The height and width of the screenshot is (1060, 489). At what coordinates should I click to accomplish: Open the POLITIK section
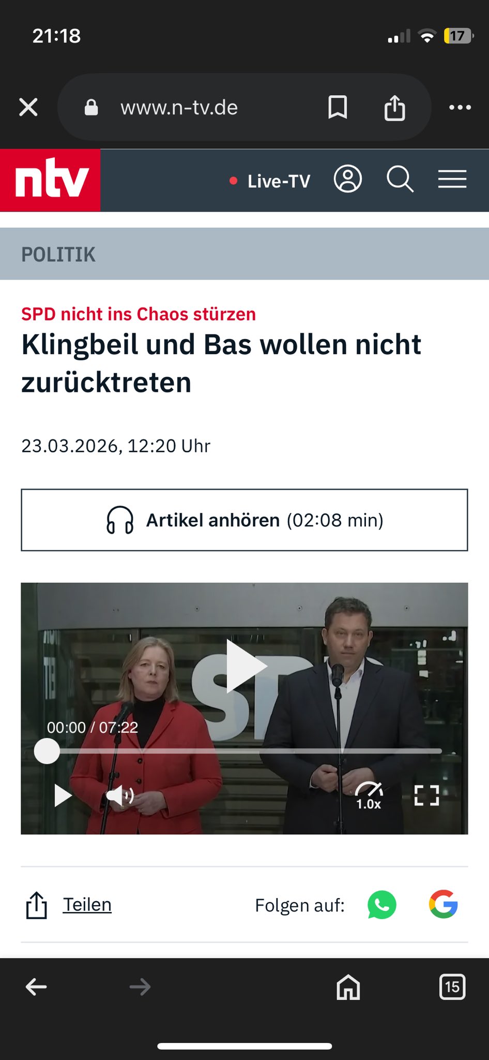(58, 254)
